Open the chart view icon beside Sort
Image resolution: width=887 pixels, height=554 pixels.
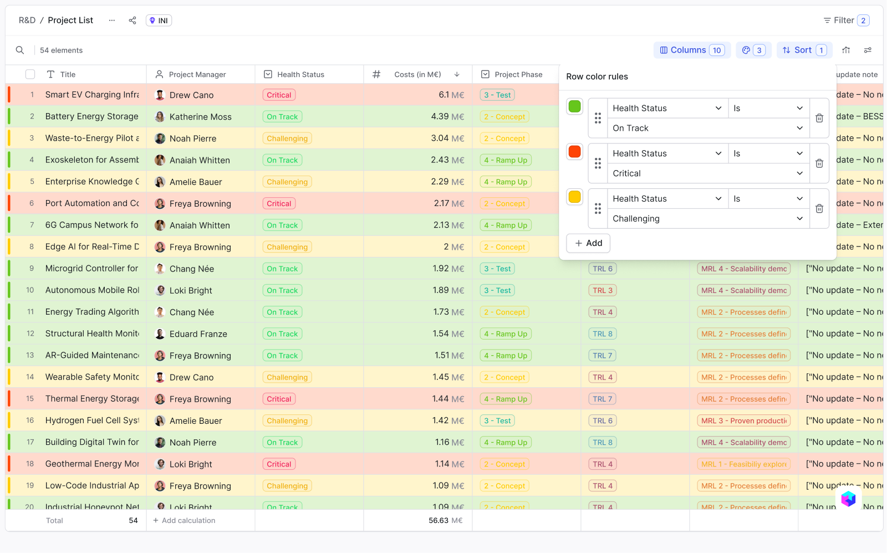(x=846, y=50)
